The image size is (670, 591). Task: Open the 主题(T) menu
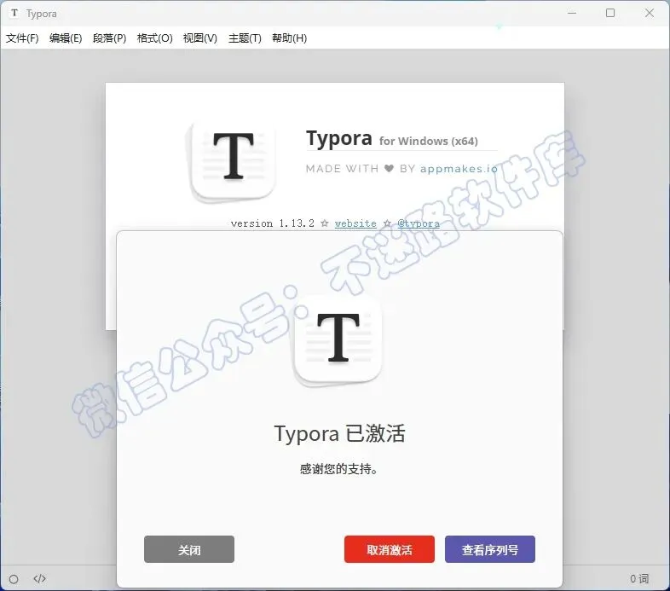click(245, 38)
